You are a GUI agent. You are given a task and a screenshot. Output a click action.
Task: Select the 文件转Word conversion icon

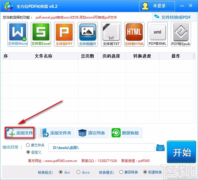(x=18, y=34)
